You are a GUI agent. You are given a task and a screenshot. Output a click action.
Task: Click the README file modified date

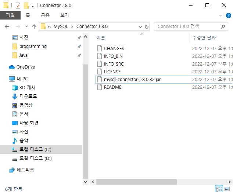(x=212, y=87)
